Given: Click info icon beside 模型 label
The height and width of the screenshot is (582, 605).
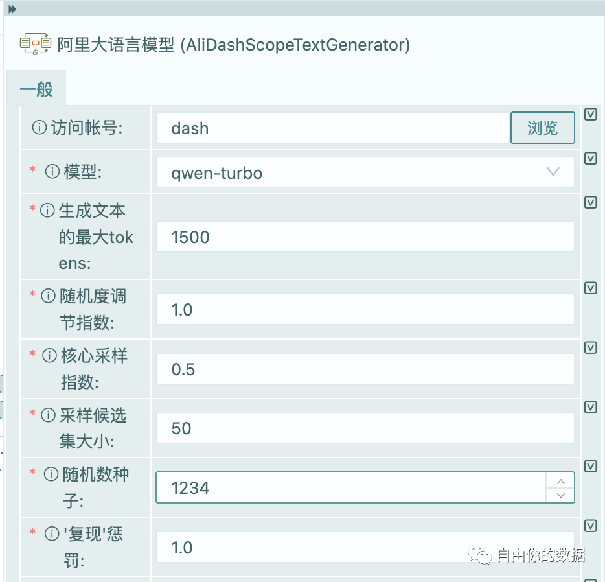Looking at the screenshot, I should coord(52,172).
